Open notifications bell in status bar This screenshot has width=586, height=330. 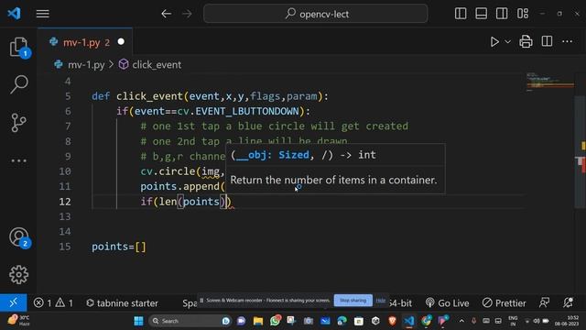tap(568, 302)
